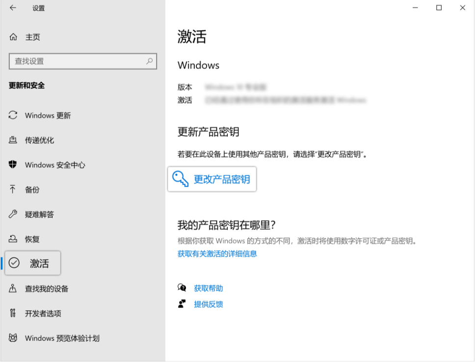Click the 激活 checkmark circle icon
The image size is (476, 362).
(14, 263)
